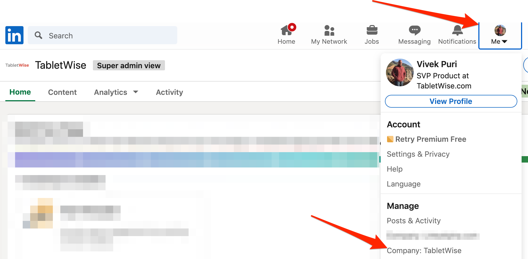Expand the Analytics dropdown

coord(116,92)
